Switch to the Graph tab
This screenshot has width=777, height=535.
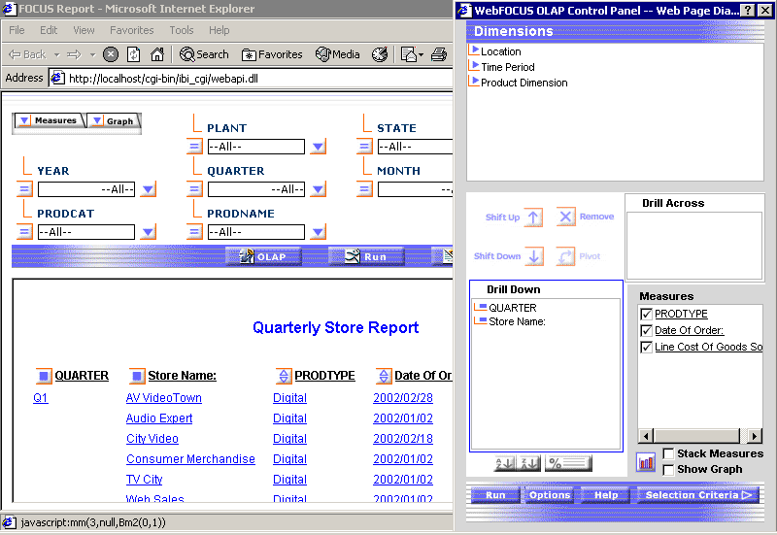(x=114, y=120)
